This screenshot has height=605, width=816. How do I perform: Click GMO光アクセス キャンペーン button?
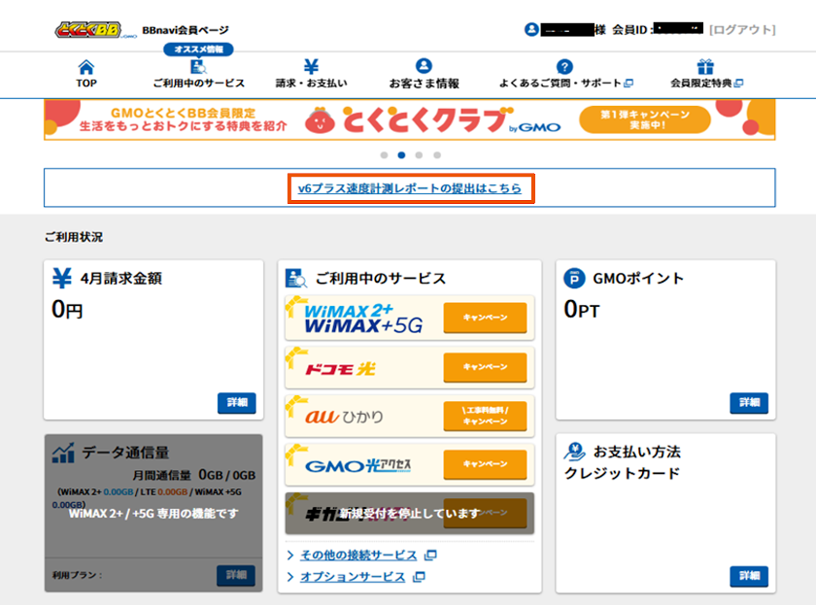point(485,464)
